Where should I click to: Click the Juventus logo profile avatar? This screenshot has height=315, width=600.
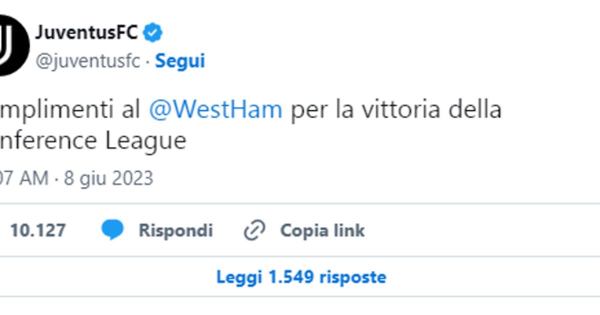click(12, 45)
